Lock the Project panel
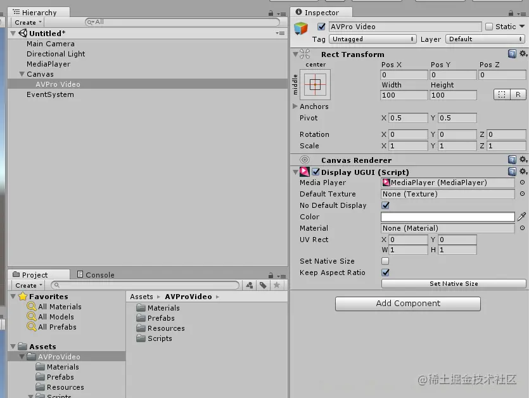 [271, 276]
